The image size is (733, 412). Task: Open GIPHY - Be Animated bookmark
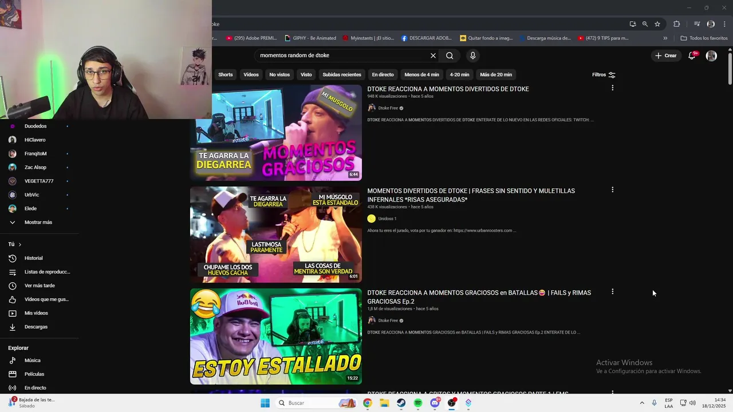point(310,38)
